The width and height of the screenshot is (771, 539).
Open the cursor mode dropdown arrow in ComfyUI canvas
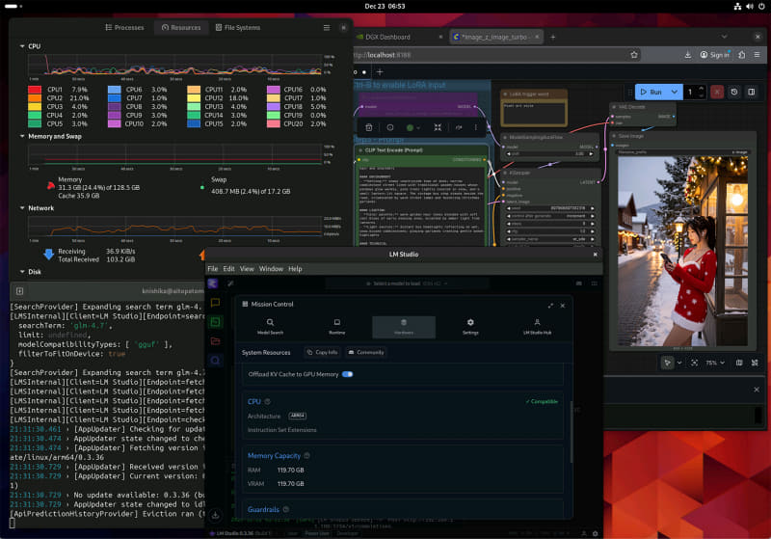coord(679,363)
